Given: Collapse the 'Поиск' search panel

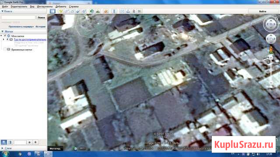Looking at the screenshot, I should [2, 11].
